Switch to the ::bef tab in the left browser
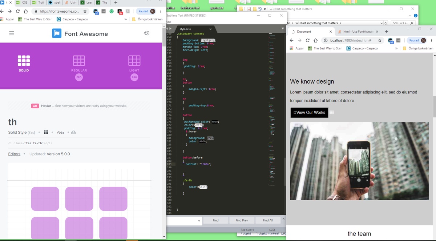Viewport: 436px width, 241px height. [54, 3]
